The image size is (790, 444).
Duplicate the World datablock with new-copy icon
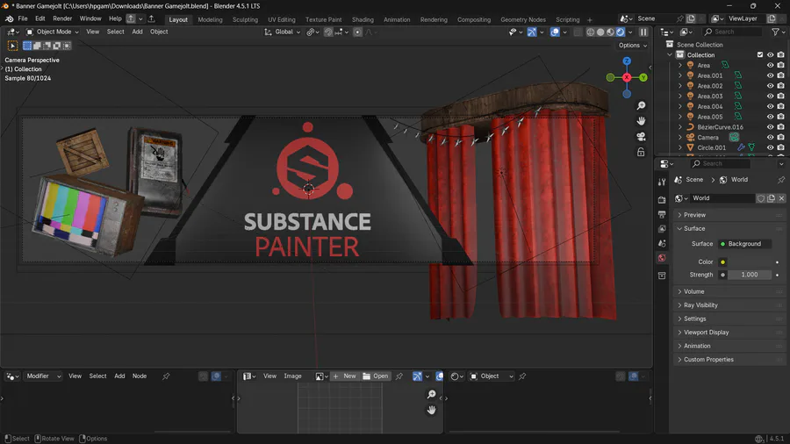pos(772,198)
